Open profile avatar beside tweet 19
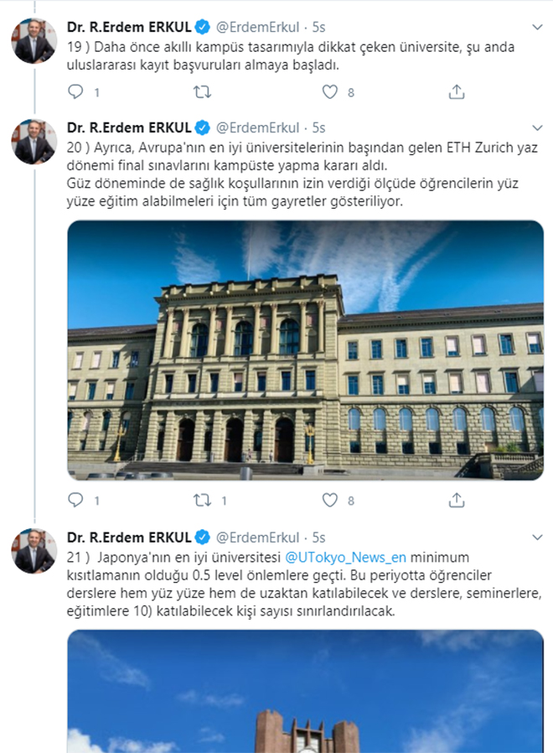Screen dimensions: 553x753 point(34,41)
